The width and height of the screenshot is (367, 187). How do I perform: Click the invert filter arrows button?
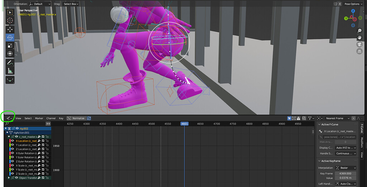48,123
